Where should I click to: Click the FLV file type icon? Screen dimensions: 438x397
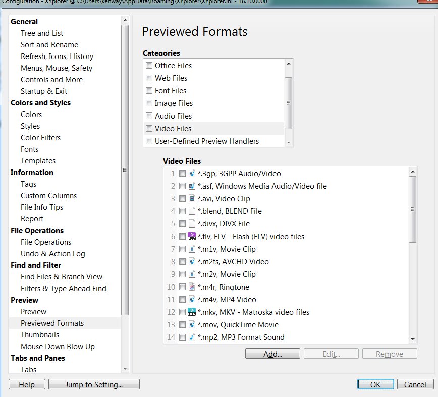click(192, 236)
